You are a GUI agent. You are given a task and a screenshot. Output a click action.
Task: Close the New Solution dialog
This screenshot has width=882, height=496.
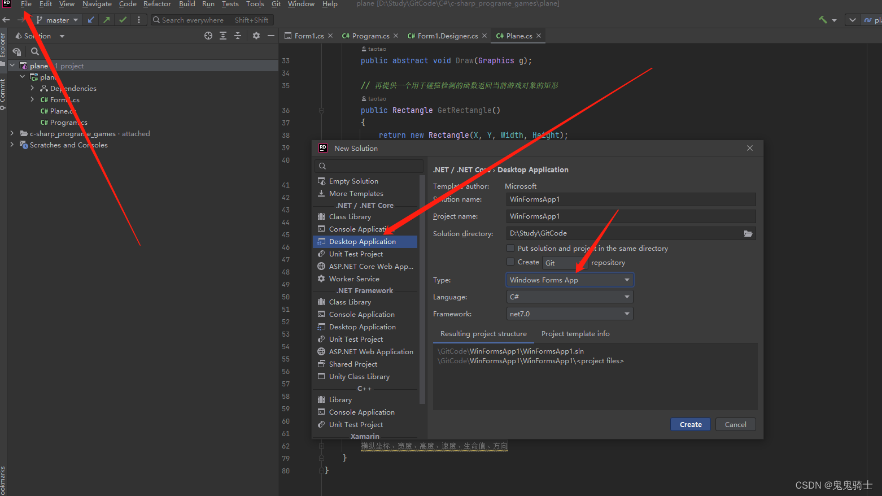pyautogui.click(x=750, y=148)
